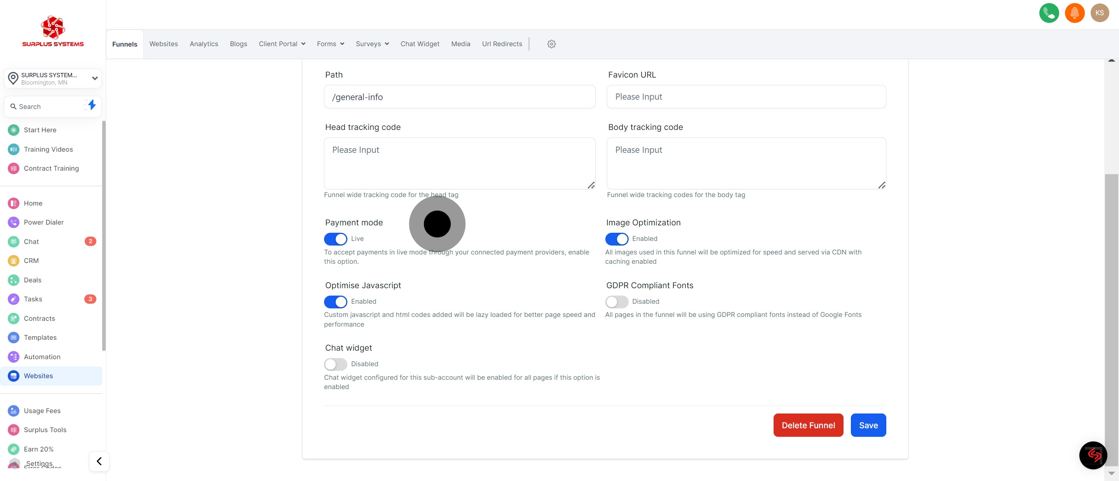Image resolution: width=1119 pixels, height=481 pixels.
Task: Open the Url Redirects tab
Action: pyautogui.click(x=502, y=44)
